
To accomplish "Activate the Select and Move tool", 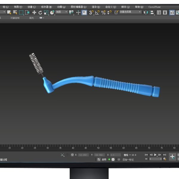I will tap(34, 13).
